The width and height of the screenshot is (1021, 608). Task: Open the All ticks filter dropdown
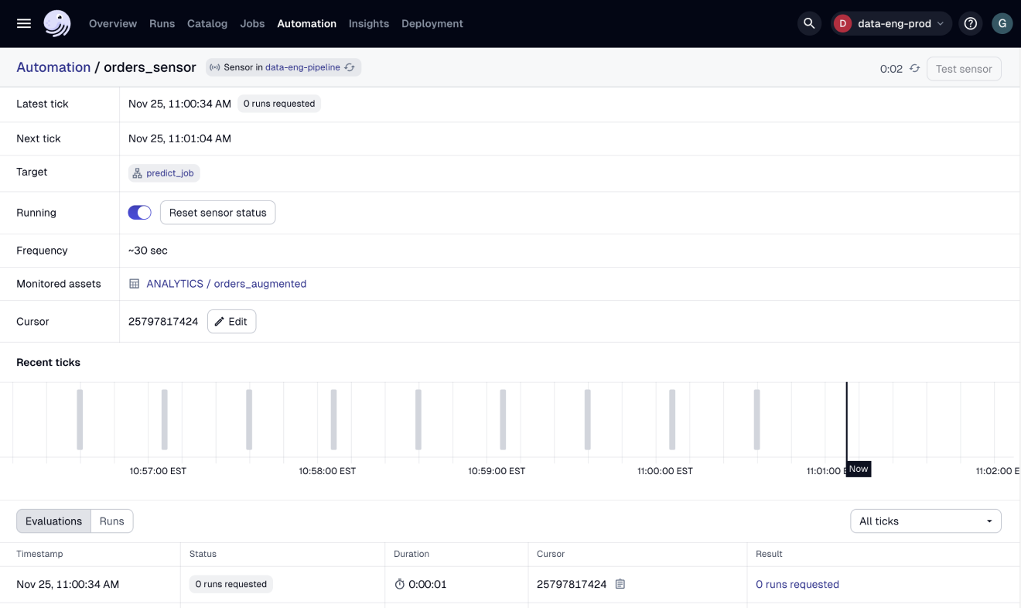pos(925,521)
